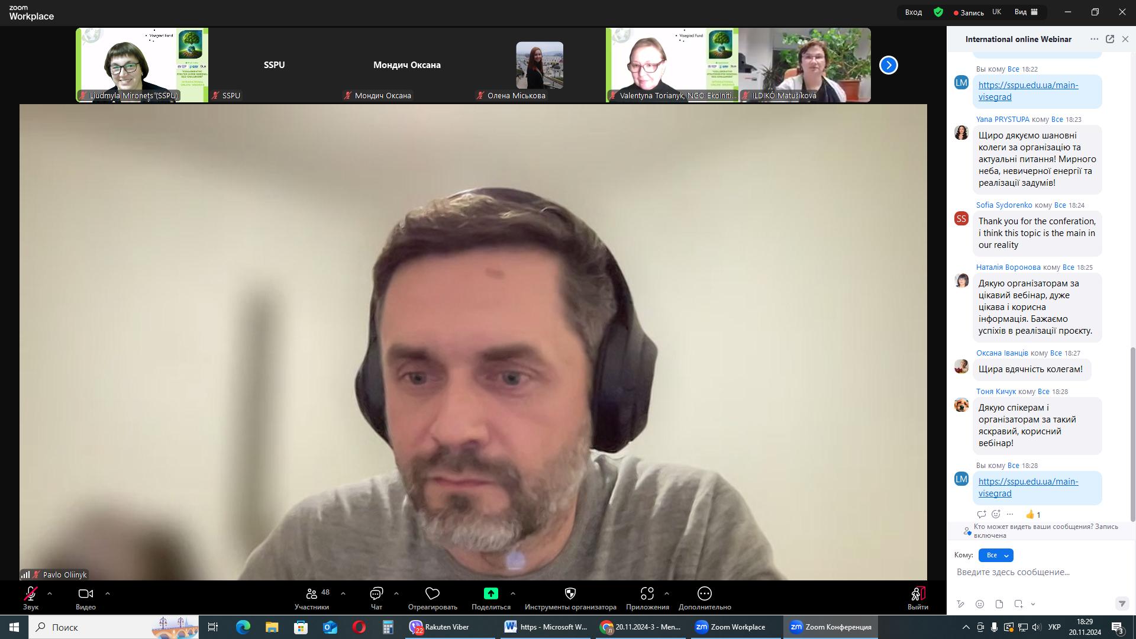Unmute microphone with Звук button
Image resolution: width=1136 pixels, height=639 pixels.
coord(31,594)
